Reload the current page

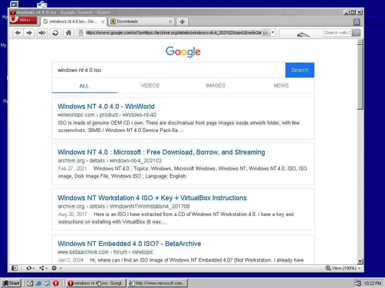click(x=55, y=33)
